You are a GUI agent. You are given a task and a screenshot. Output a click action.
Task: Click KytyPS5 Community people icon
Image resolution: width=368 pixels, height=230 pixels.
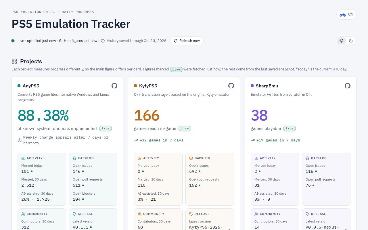click(x=139, y=214)
